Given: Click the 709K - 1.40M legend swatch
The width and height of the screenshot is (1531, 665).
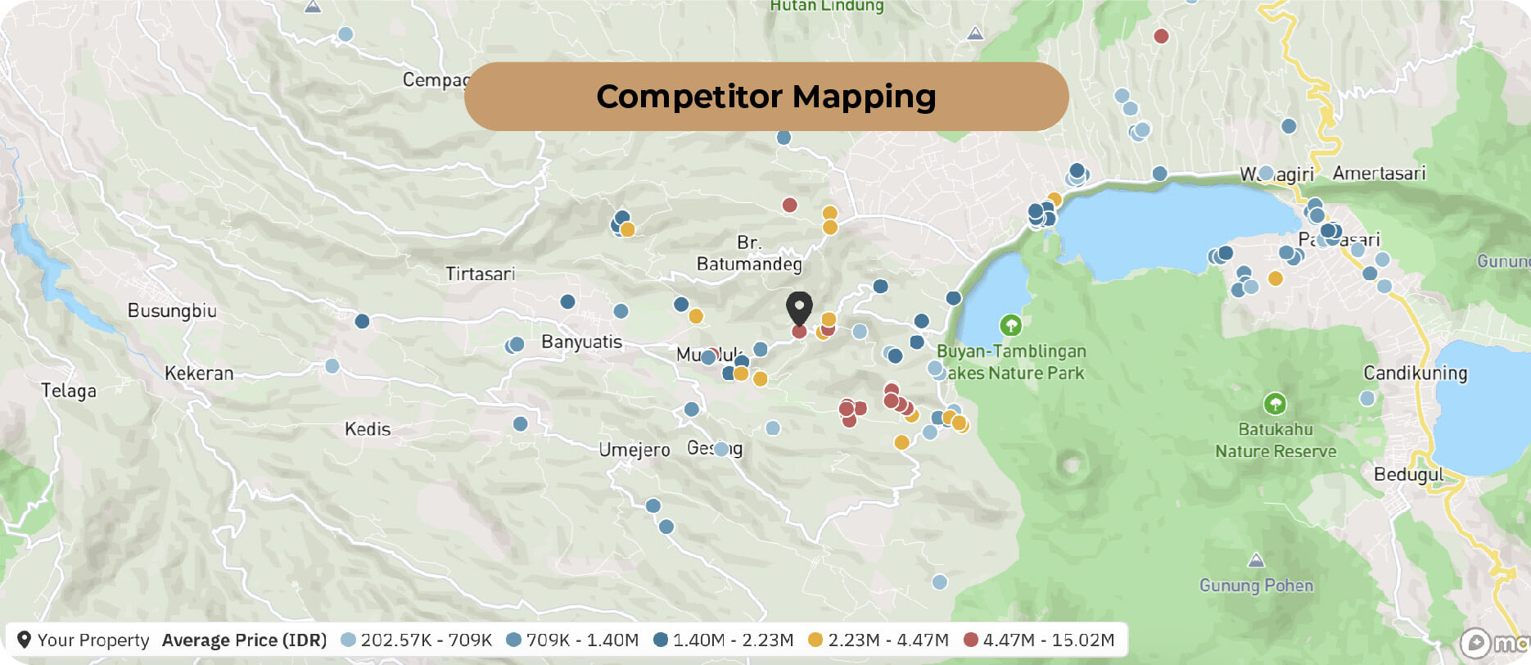Looking at the screenshot, I should (x=513, y=640).
